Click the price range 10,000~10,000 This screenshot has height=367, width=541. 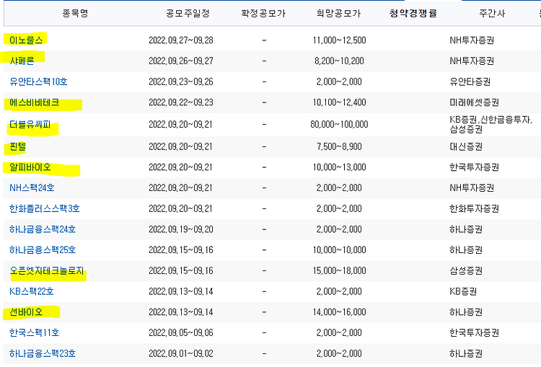[339, 250]
